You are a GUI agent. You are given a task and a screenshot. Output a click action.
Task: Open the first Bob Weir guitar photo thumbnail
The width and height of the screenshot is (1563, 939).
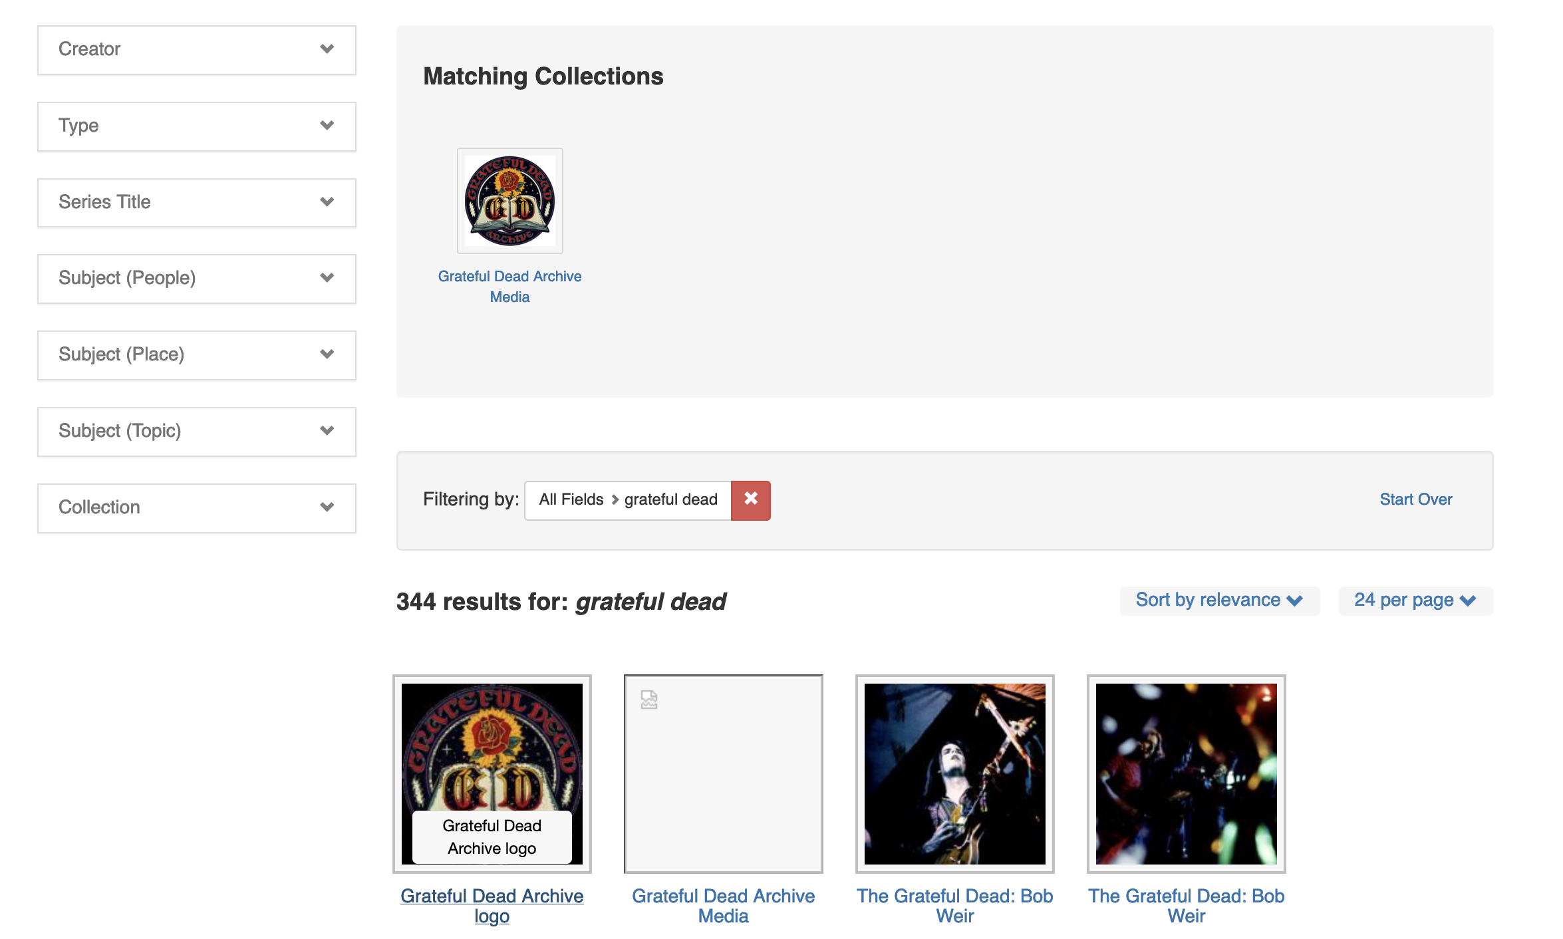[x=954, y=774]
